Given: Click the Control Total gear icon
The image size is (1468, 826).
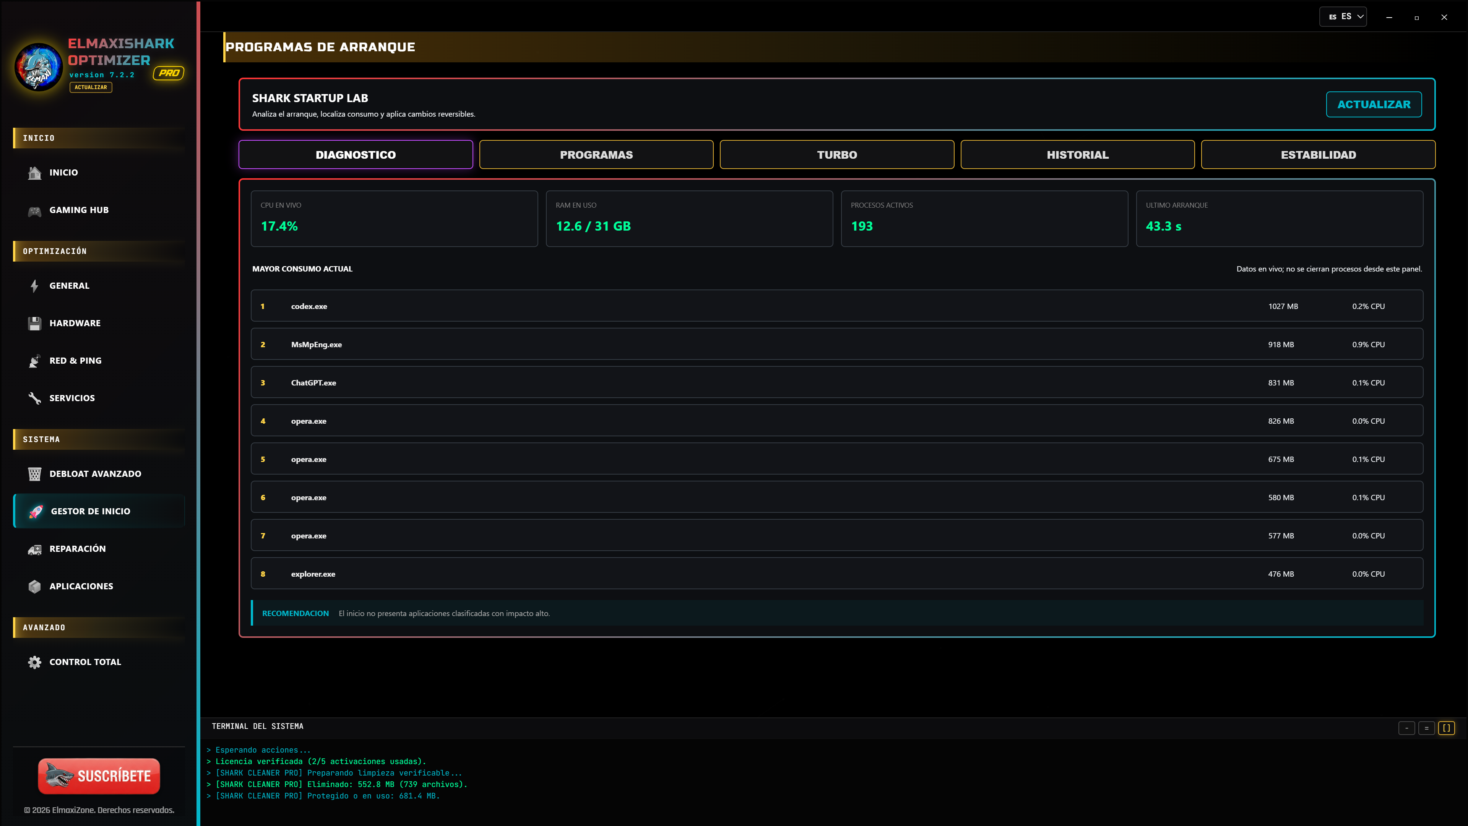Looking at the screenshot, I should pos(35,662).
